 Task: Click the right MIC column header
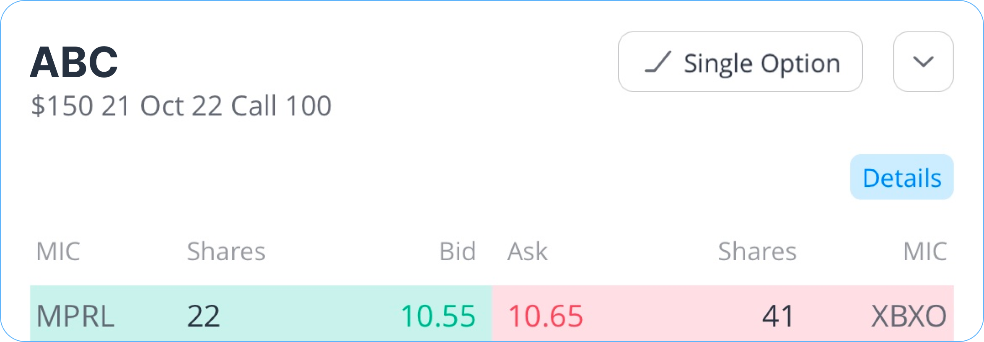click(x=925, y=251)
